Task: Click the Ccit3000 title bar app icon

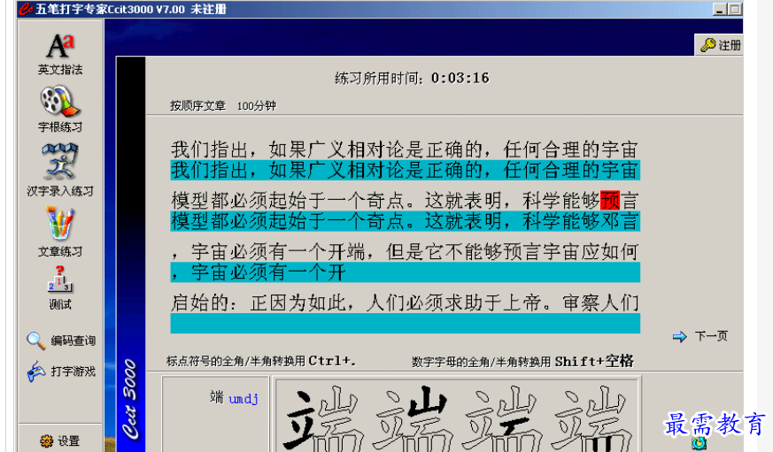Action: [26, 9]
